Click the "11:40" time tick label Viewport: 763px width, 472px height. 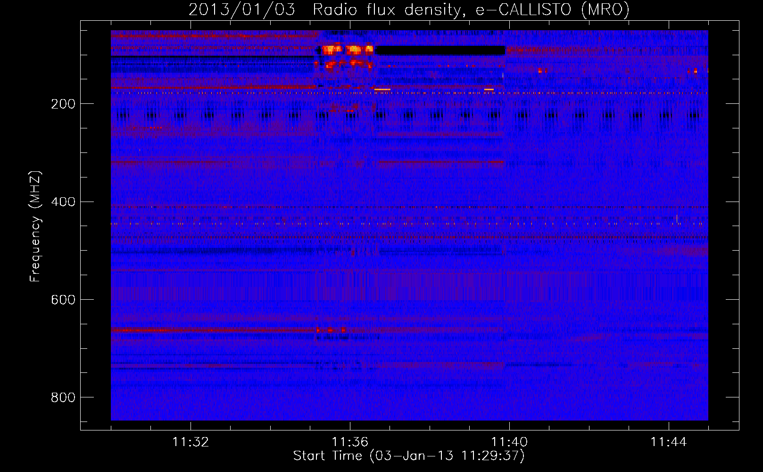[509, 442]
